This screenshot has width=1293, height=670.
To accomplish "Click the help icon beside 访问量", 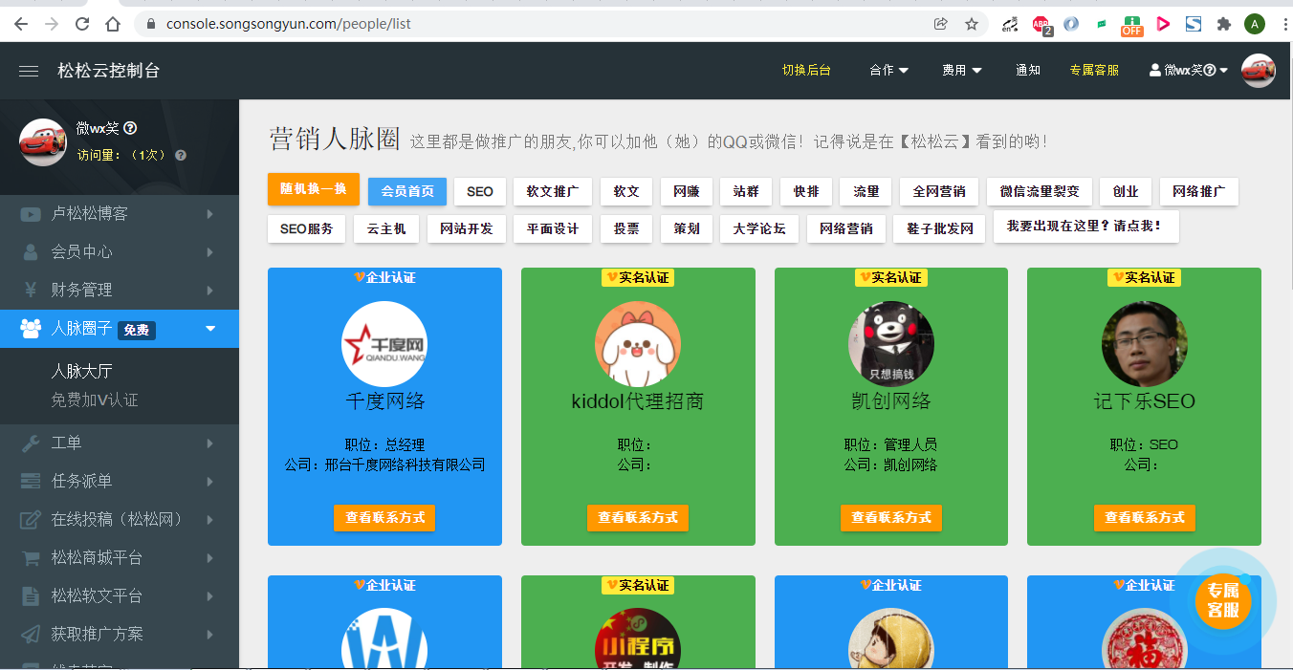I will (x=181, y=155).
